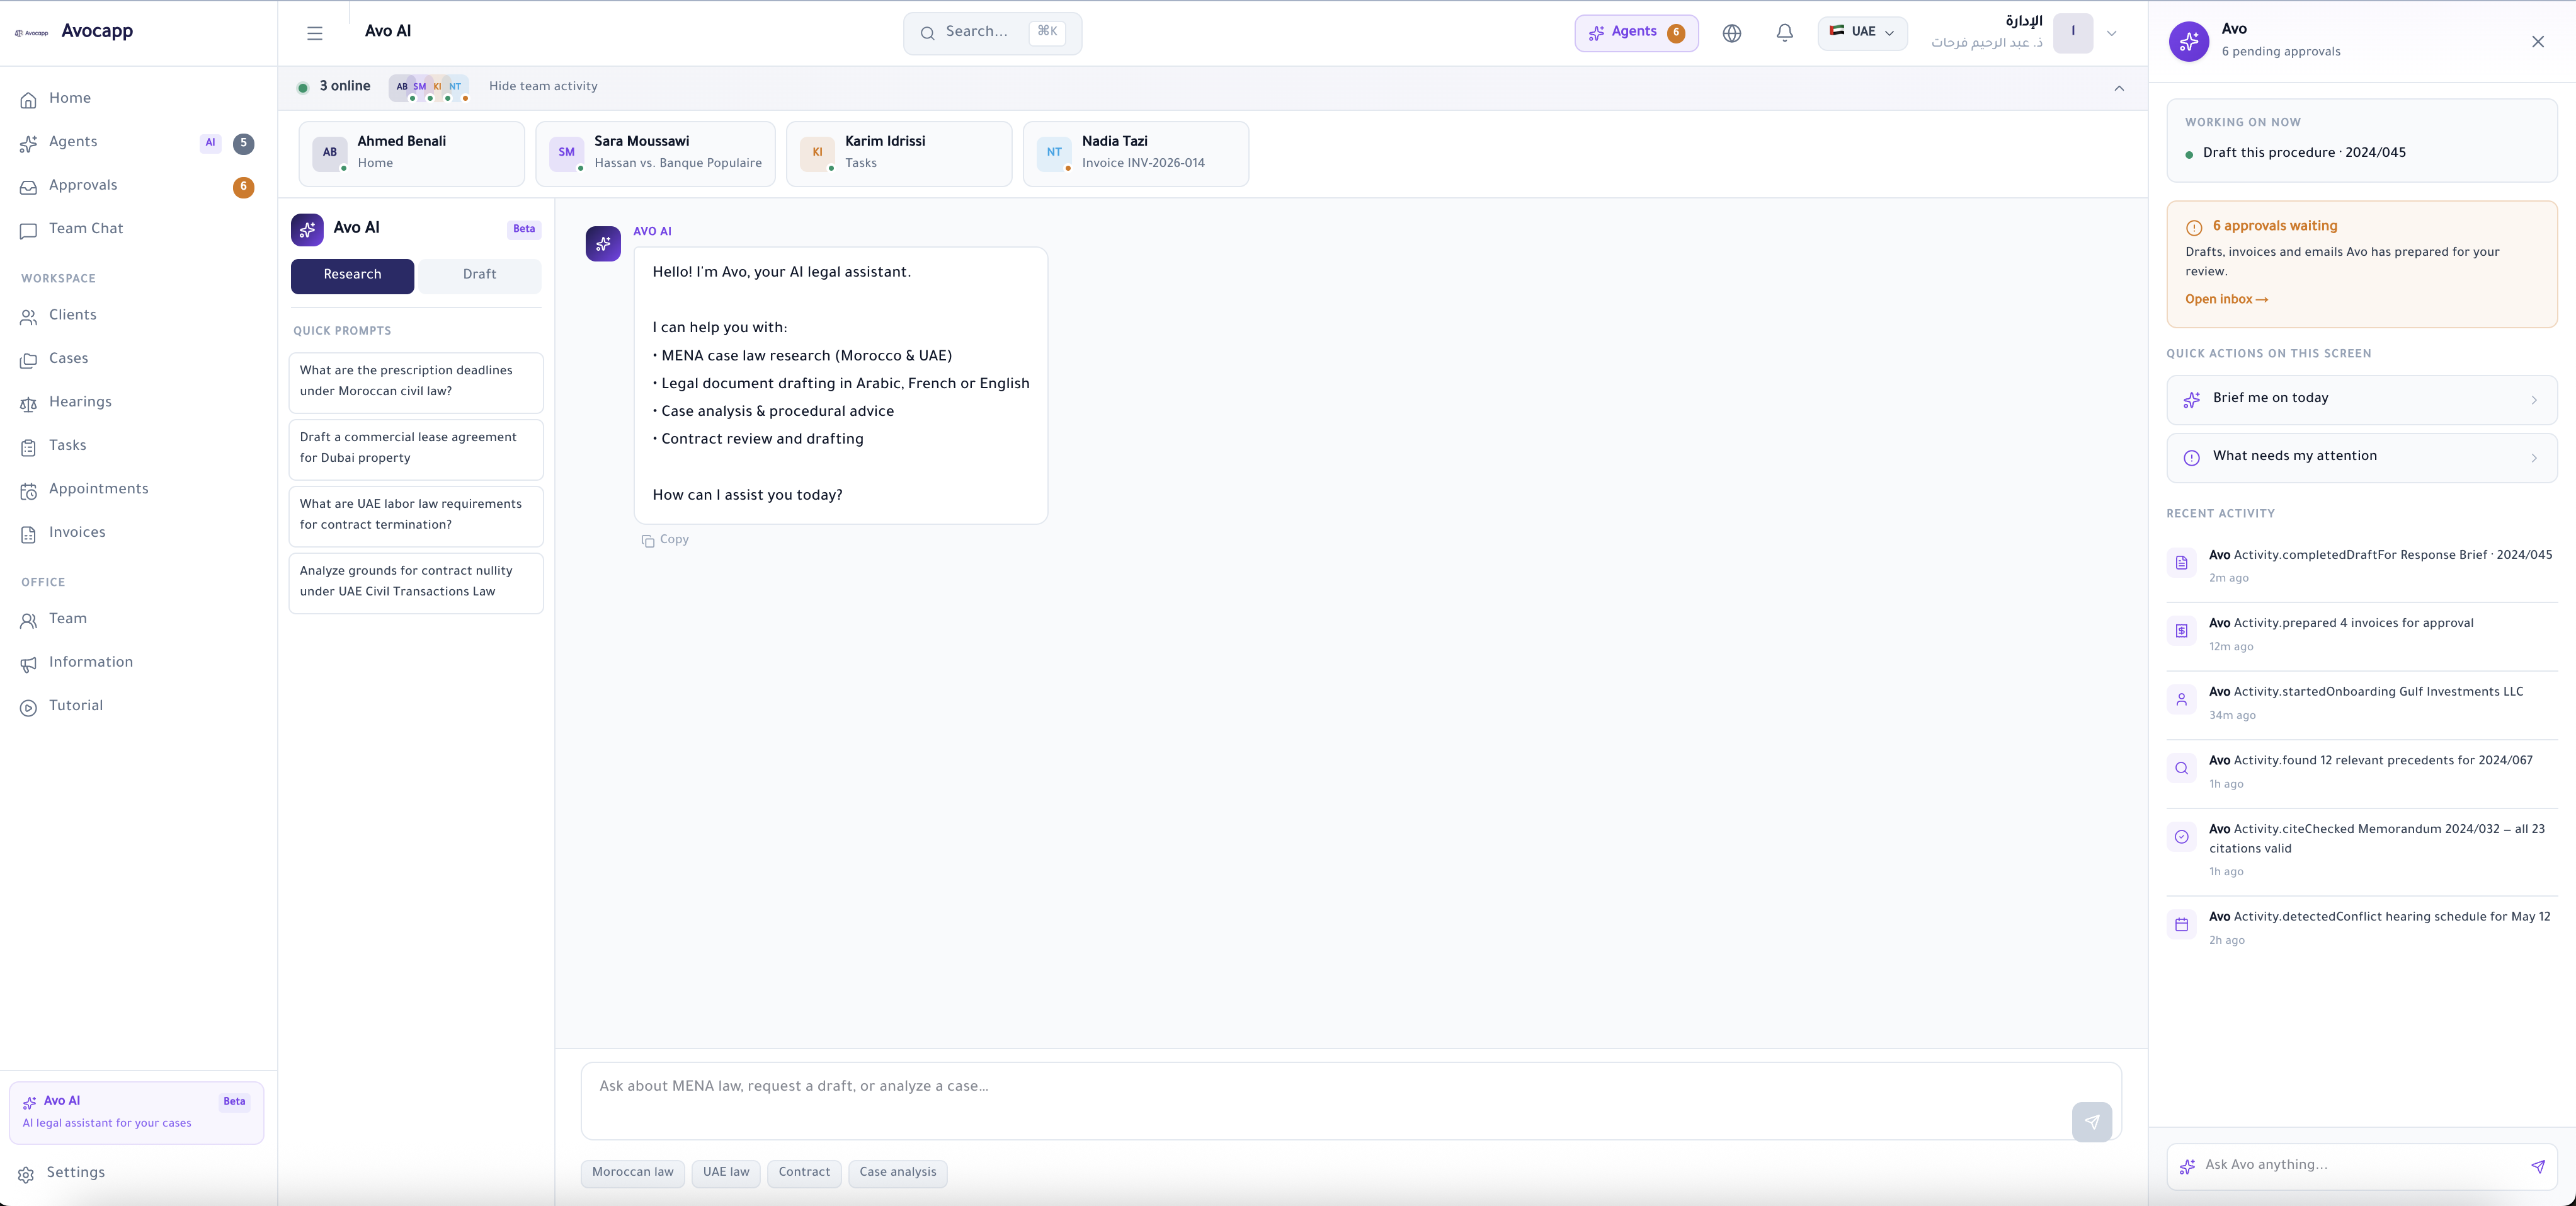Click the Avo AI avatar in chat
This screenshot has width=2576, height=1206.
[603, 243]
